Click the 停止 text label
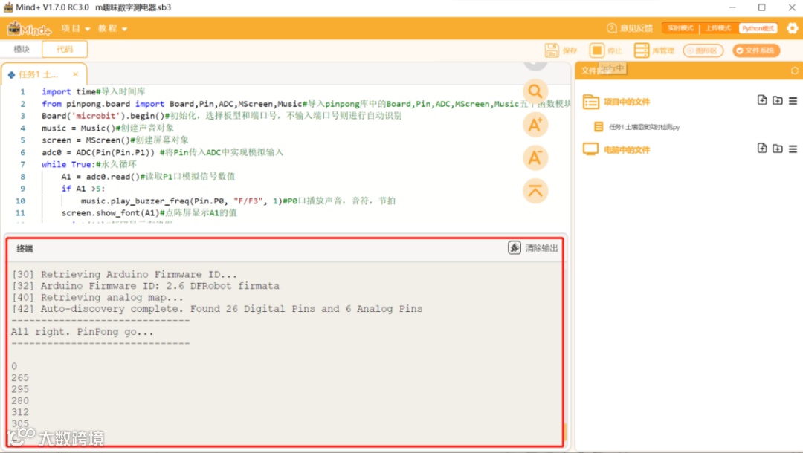The image size is (803, 453). click(x=615, y=50)
